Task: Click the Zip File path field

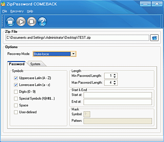Action: pyautogui.click(x=77, y=38)
